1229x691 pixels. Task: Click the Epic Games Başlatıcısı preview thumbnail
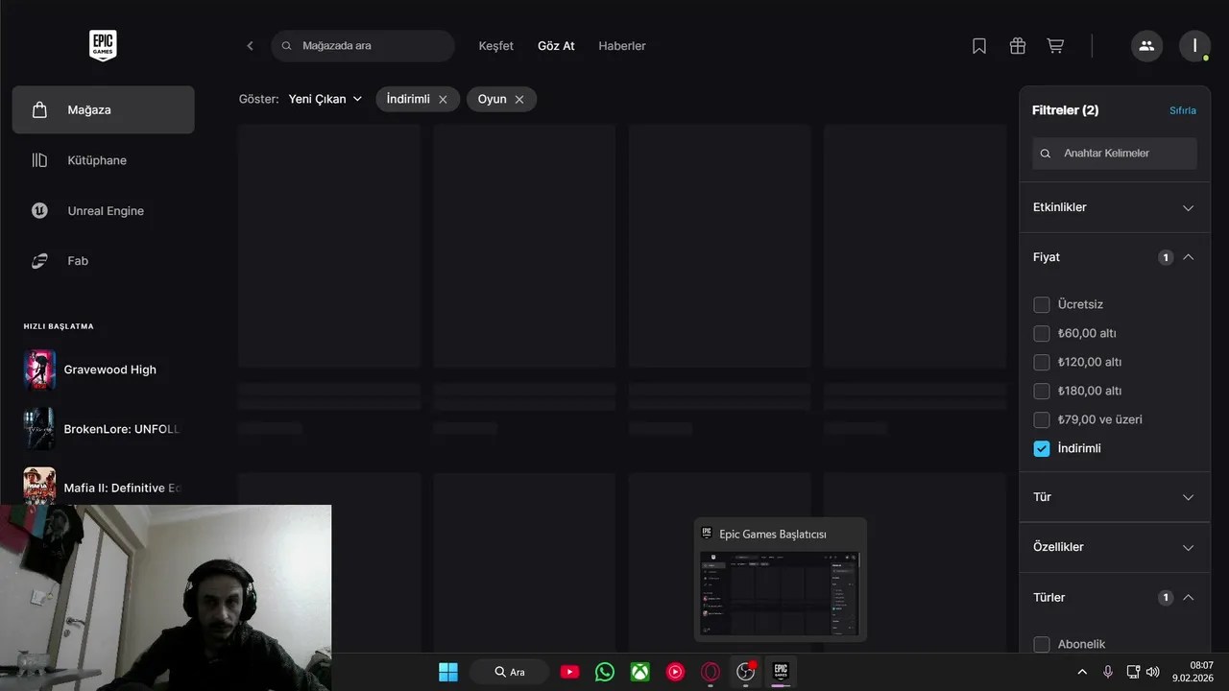(x=780, y=593)
